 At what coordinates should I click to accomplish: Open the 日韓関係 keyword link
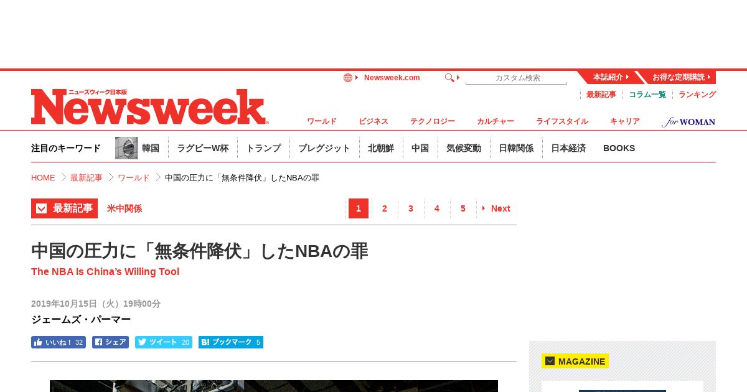point(516,148)
